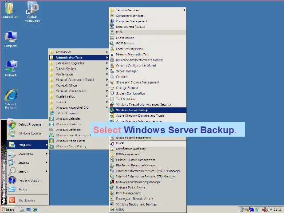Image resolution: width=284 pixels, height=213 pixels.
Task: Expand the Settings submenu arrow
Action: [x=47, y=162]
